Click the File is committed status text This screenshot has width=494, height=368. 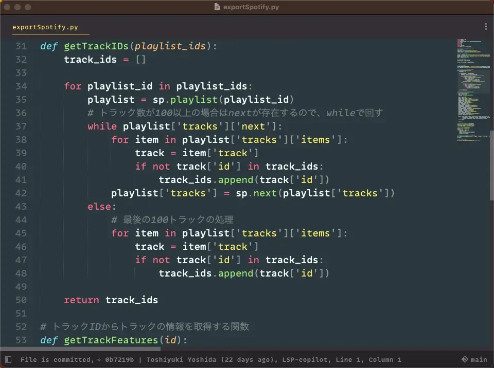point(56,360)
